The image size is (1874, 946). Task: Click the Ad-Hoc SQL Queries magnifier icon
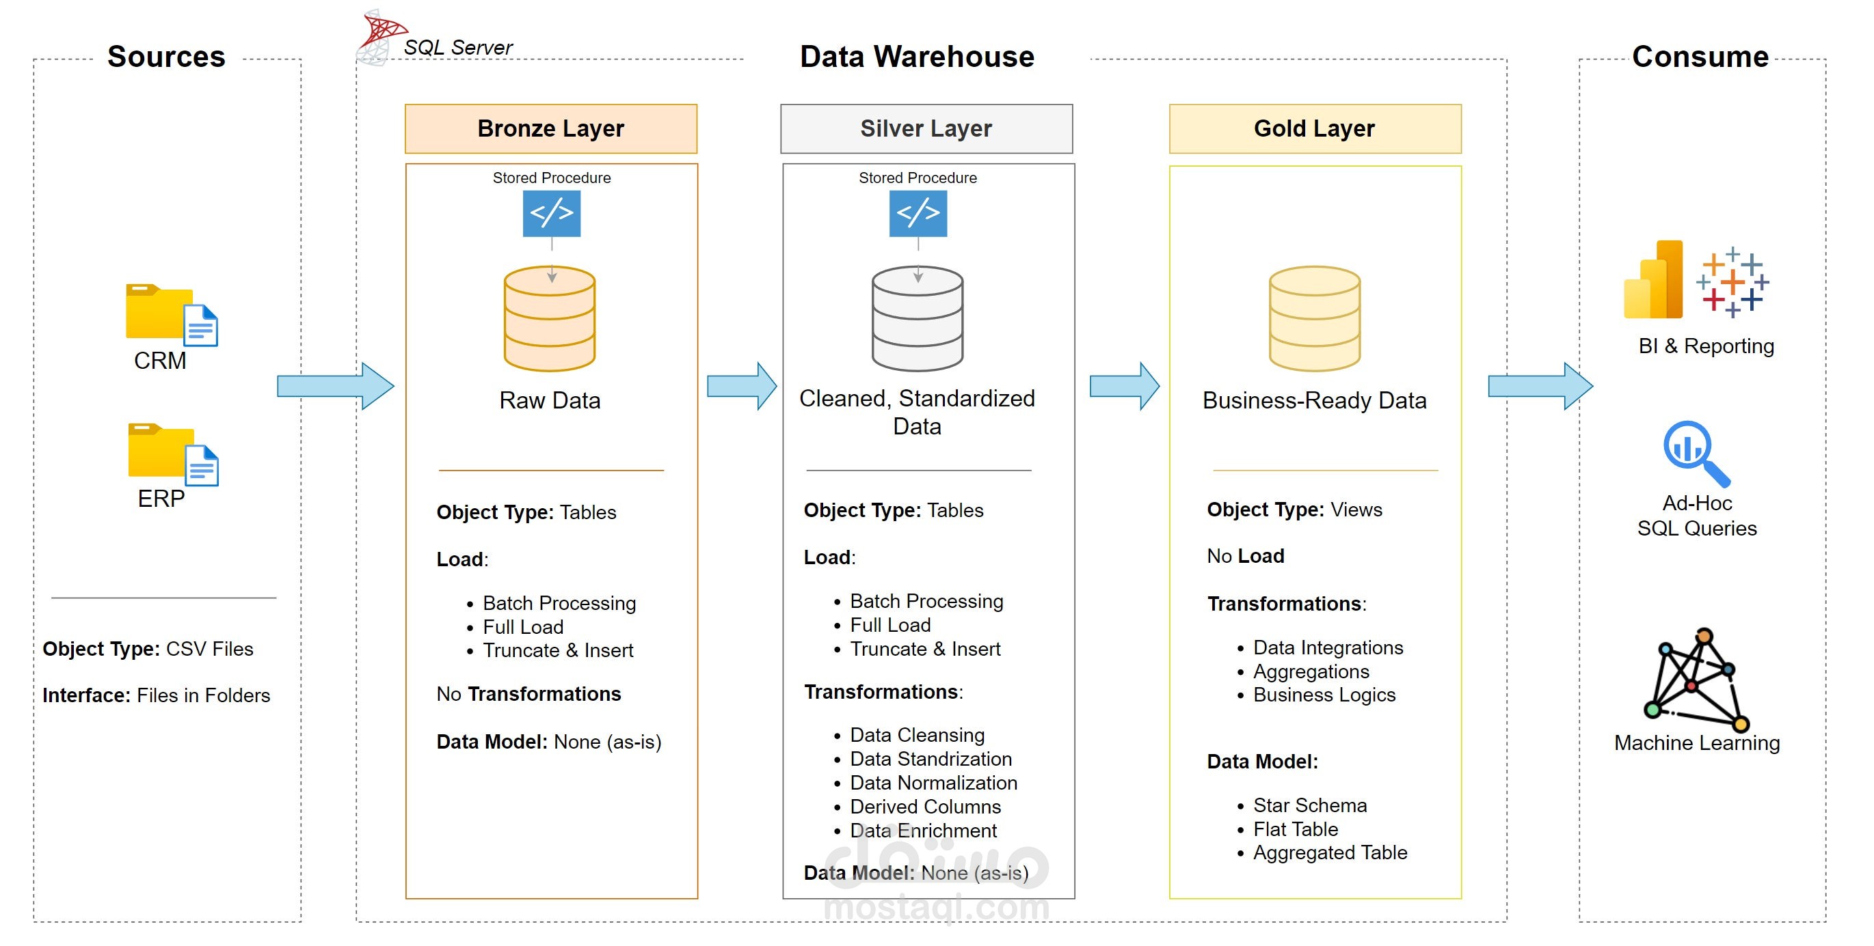coord(1696,454)
